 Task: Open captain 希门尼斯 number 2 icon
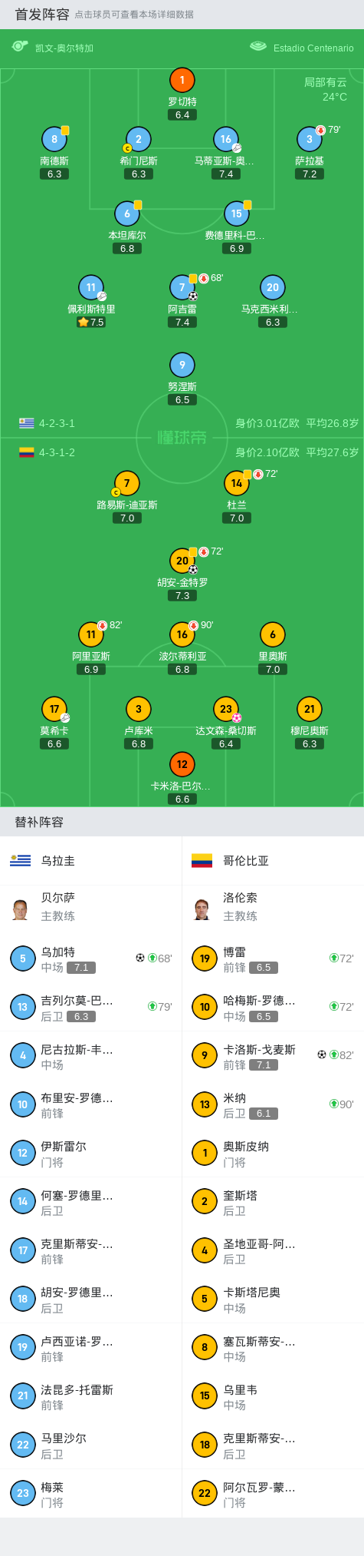point(139,139)
